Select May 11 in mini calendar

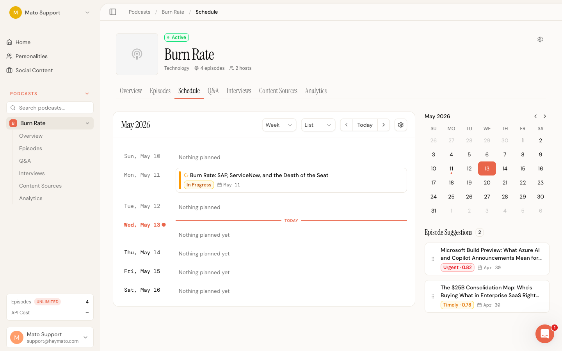451,168
